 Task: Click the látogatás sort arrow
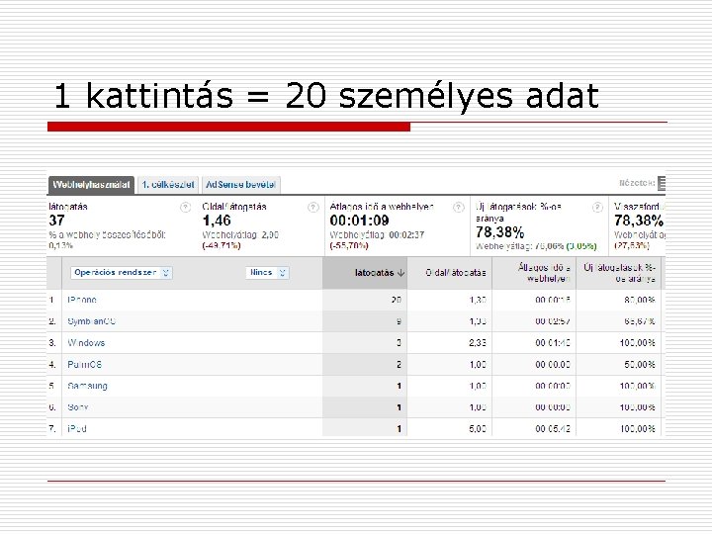400,273
